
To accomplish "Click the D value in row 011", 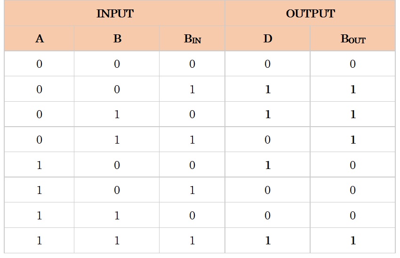I will (268, 139).
